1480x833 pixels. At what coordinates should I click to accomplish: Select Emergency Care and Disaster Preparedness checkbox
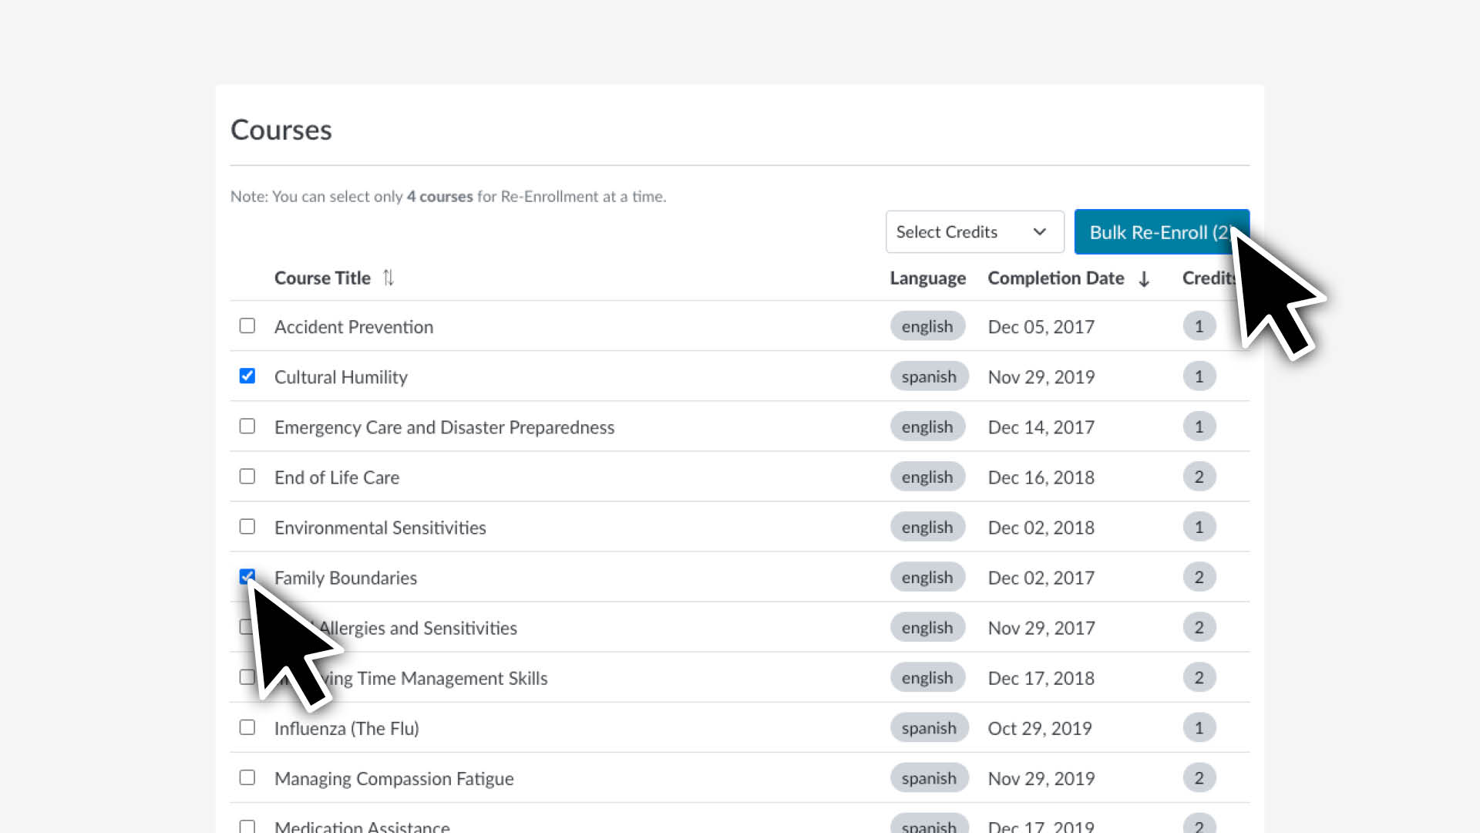pos(247,426)
